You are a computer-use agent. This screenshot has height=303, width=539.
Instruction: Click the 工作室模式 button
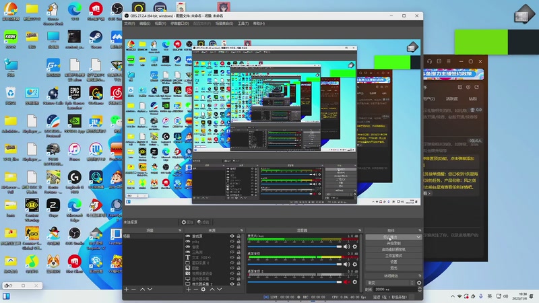(393, 256)
